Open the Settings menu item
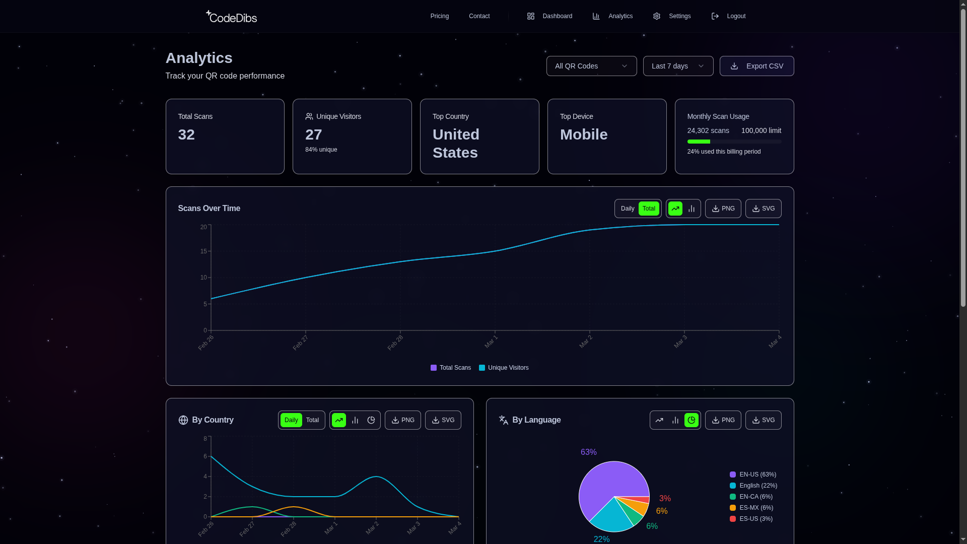 (x=679, y=16)
